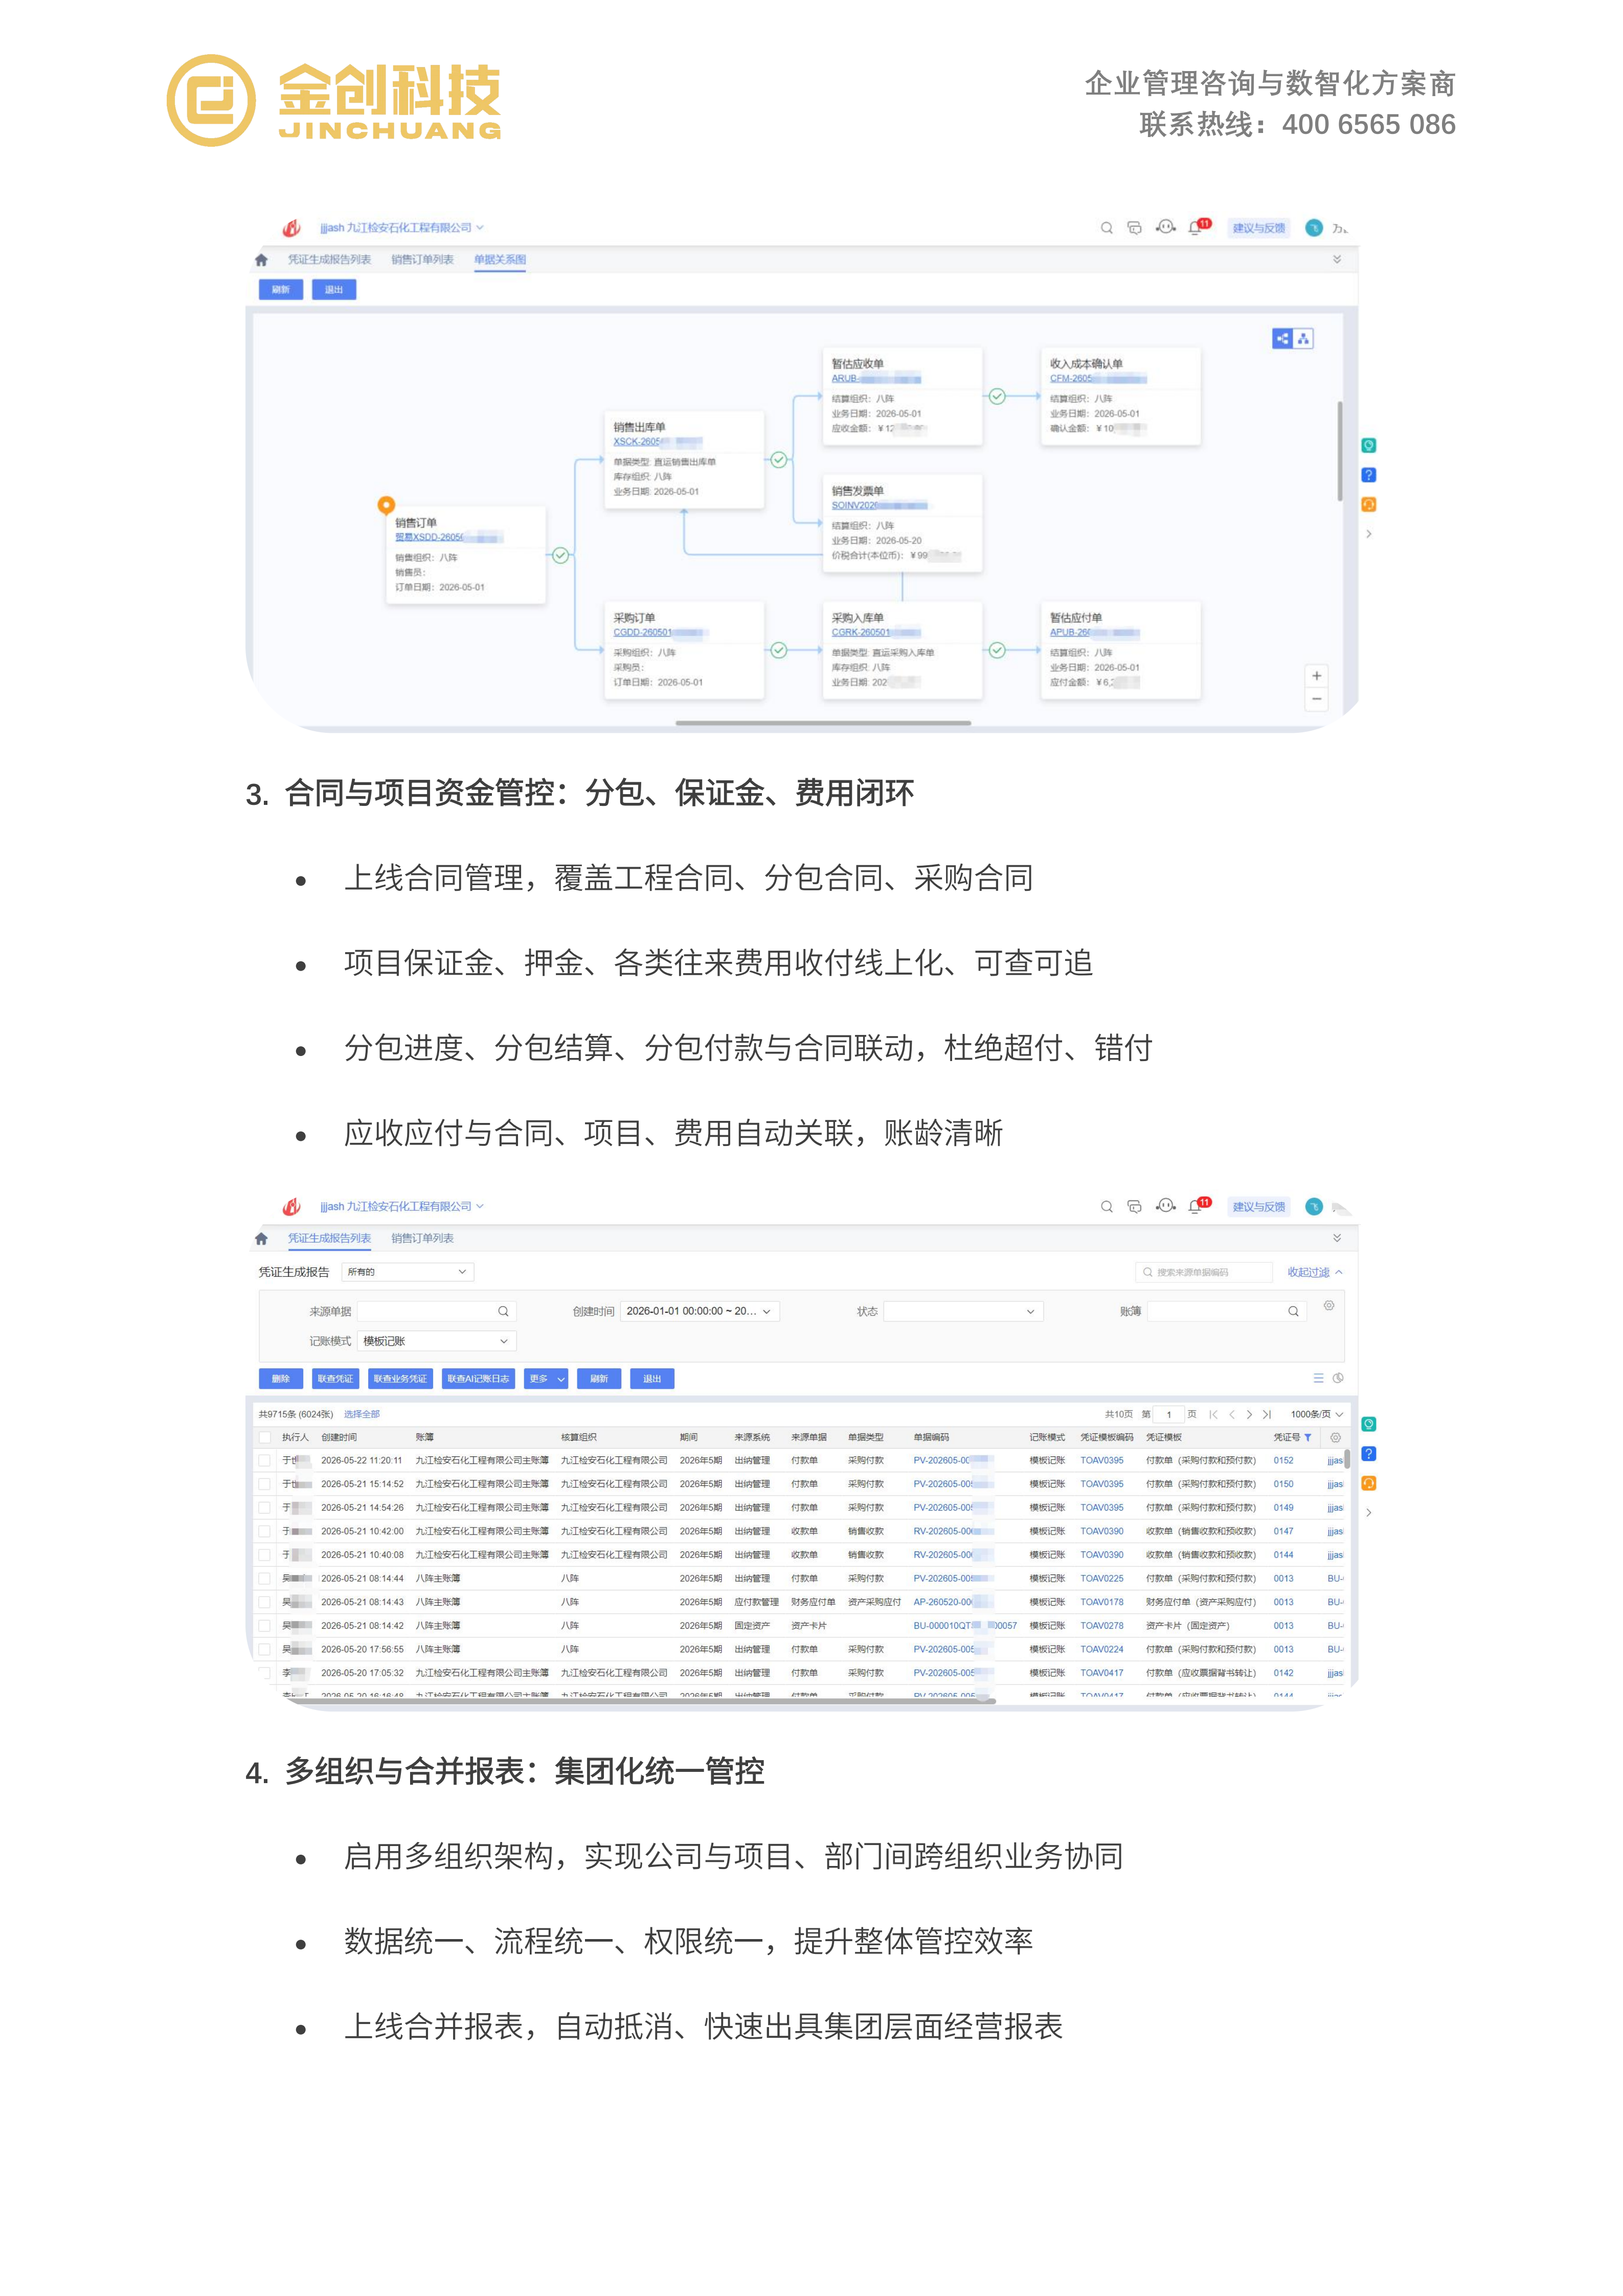Open the notification bell in the voucher report header
Image resolution: width=1623 pixels, height=2296 pixels.
[x=1198, y=1206]
